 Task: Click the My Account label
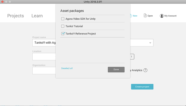(x=170, y=16)
